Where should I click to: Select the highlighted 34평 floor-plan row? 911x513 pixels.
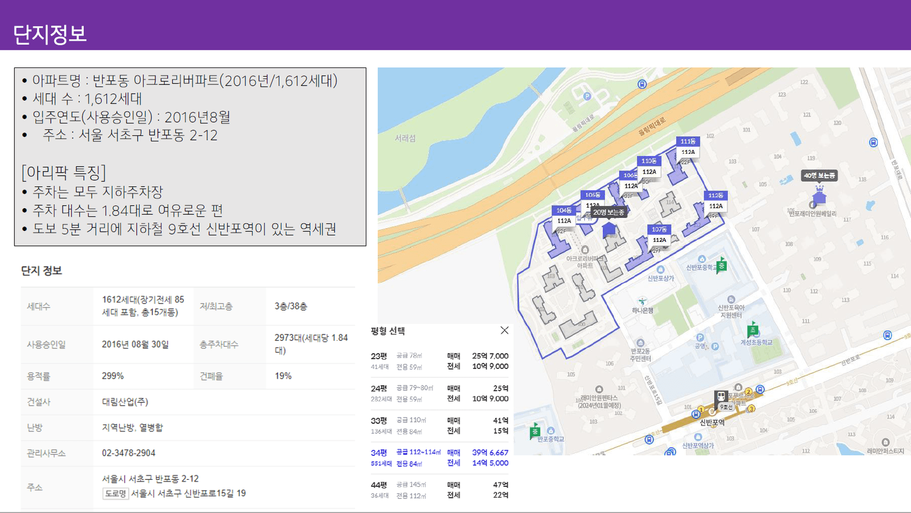click(439, 458)
